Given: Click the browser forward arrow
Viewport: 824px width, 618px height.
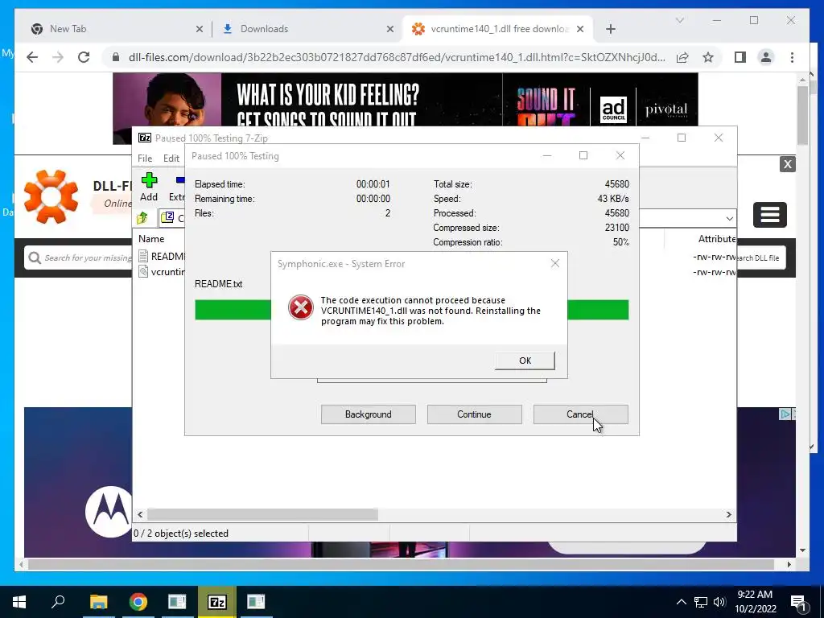Looking at the screenshot, I should click(x=58, y=57).
